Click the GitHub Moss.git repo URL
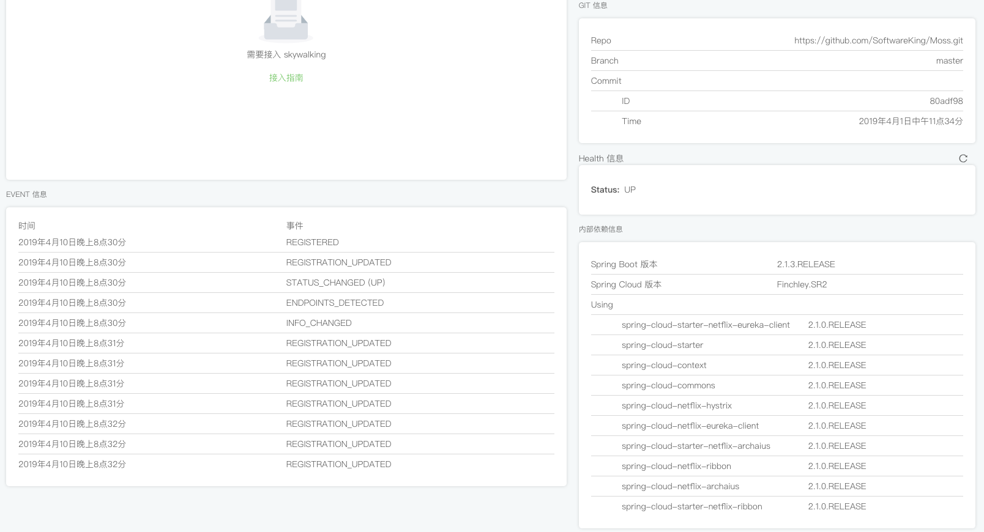The height and width of the screenshot is (532, 984). coord(878,40)
